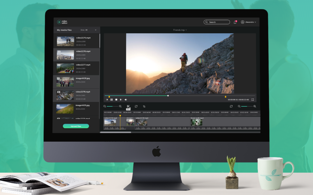Image resolution: width=313 pixels, height=195 pixels.
Task: Click the right timeline zoom slider
Action: click(x=247, y=106)
